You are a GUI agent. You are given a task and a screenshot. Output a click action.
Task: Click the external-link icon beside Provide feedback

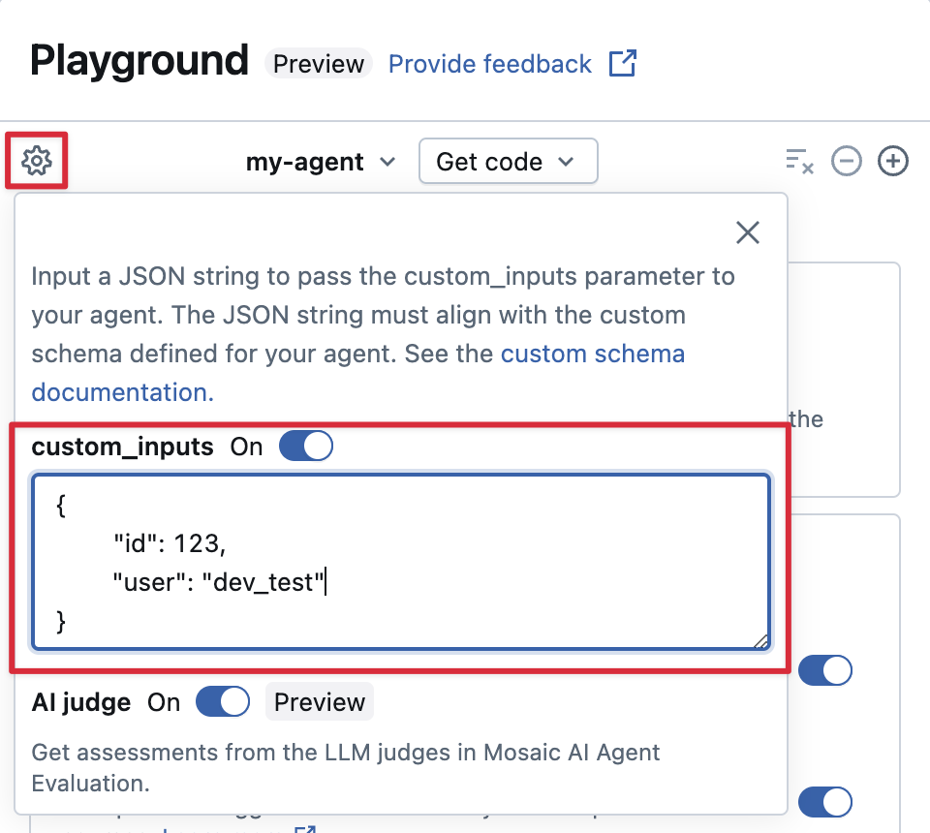(x=623, y=63)
